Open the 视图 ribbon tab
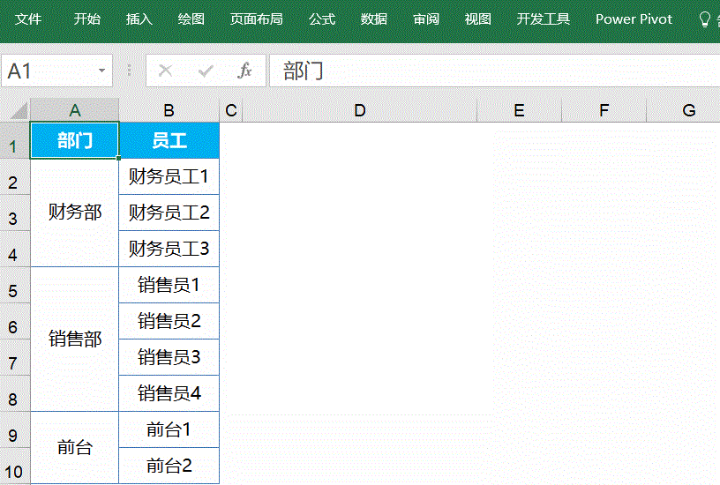The height and width of the screenshot is (485, 720). (478, 19)
